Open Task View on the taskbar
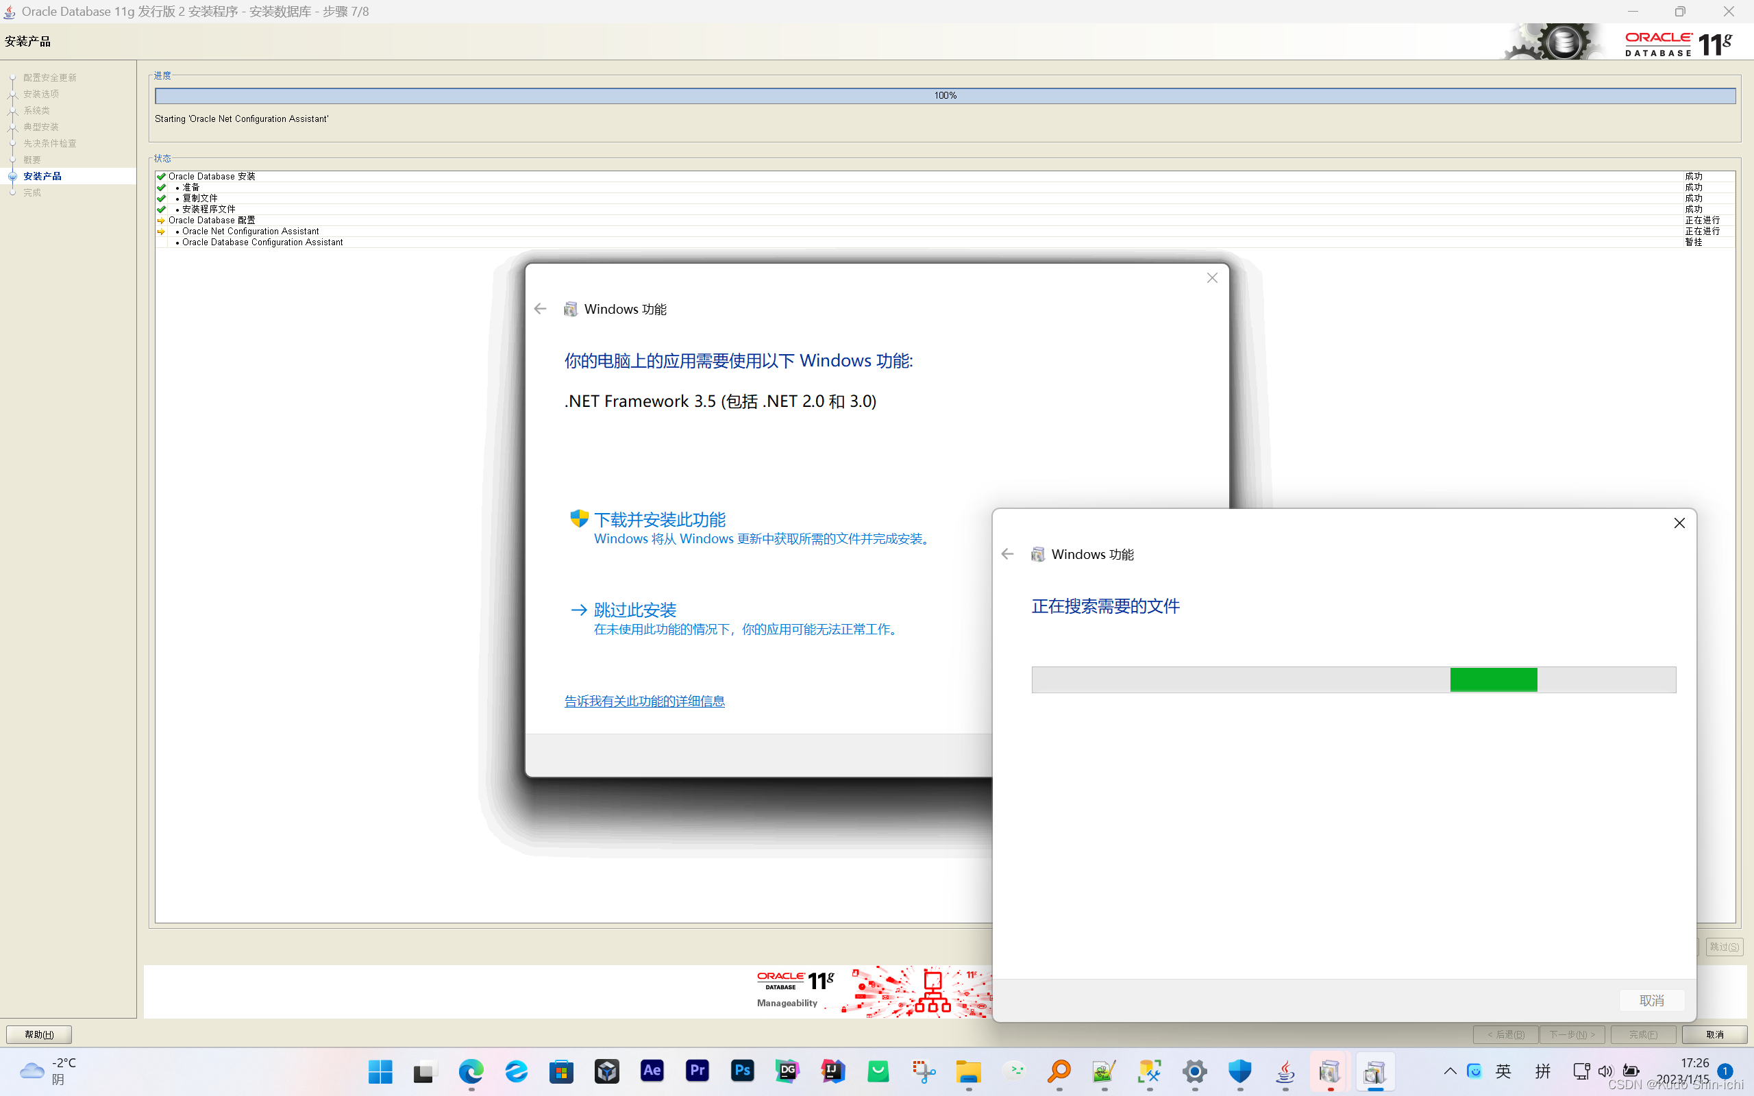Viewport: 1754px width, 1096px height. pos(425,1071)
